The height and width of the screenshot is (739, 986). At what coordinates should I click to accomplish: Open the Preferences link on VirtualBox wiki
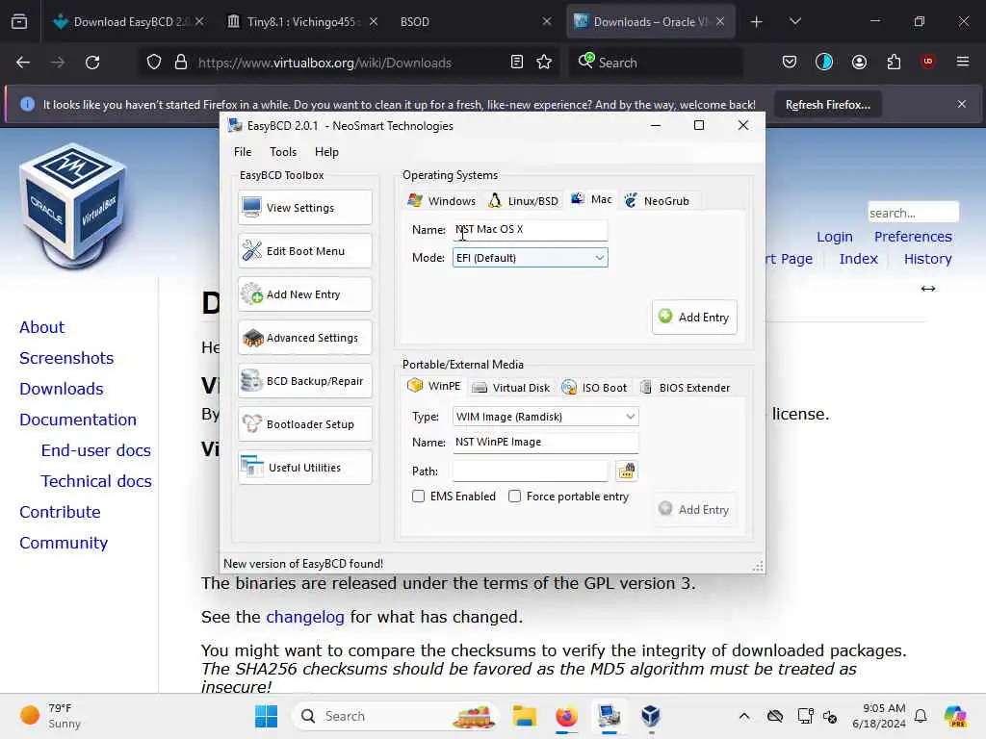point(913,237)
